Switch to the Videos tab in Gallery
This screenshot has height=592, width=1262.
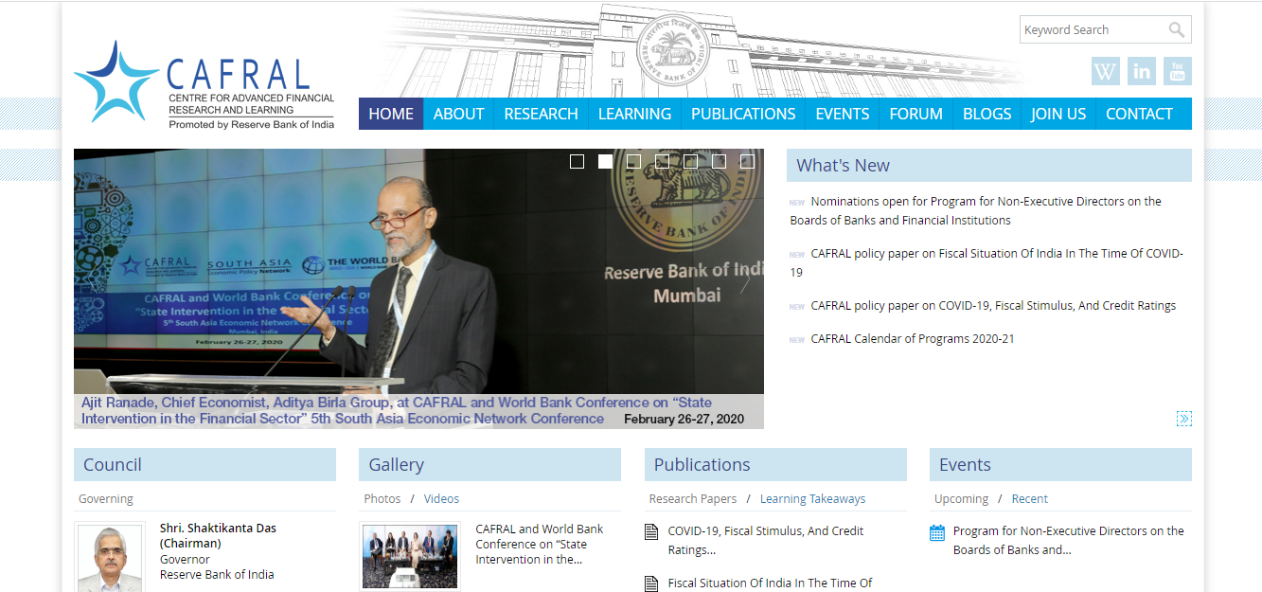[x=442, y=498]
